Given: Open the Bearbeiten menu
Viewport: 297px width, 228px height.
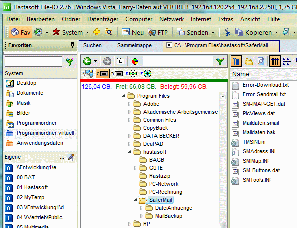Looking at the screenshot, I should [x=41, y=19].
